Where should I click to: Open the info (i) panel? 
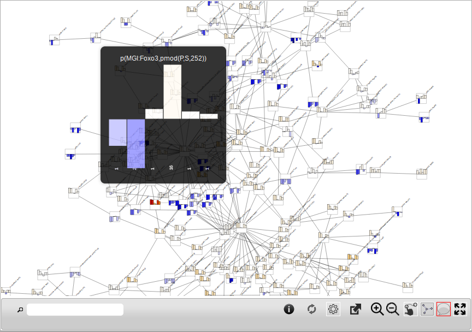288,309
